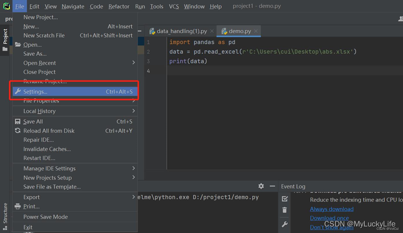403x233 pixels.
Task: Open the Edit menu
Action: [x=34, y=6]
